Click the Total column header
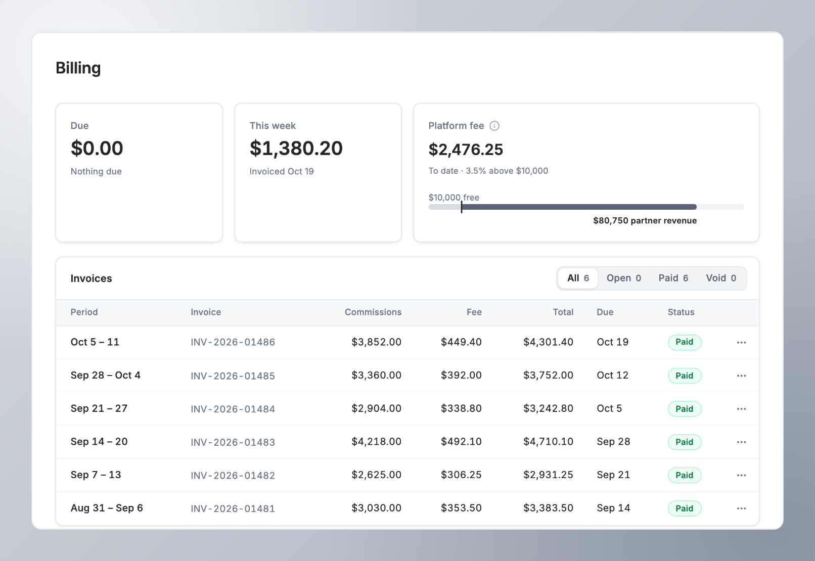815x561 pixels. coord(563,312)
